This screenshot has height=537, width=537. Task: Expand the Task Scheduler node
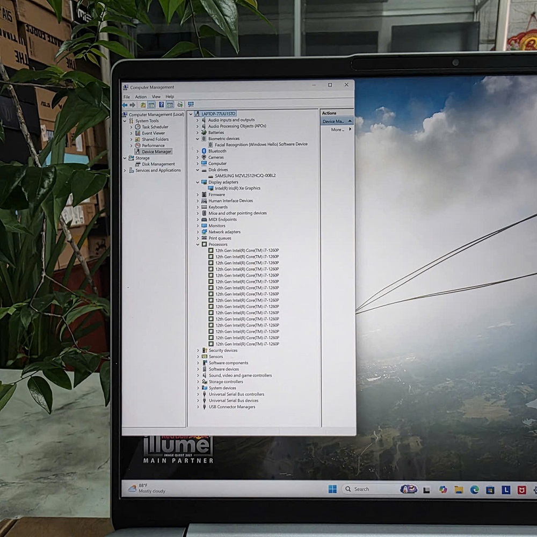(131, 127)
